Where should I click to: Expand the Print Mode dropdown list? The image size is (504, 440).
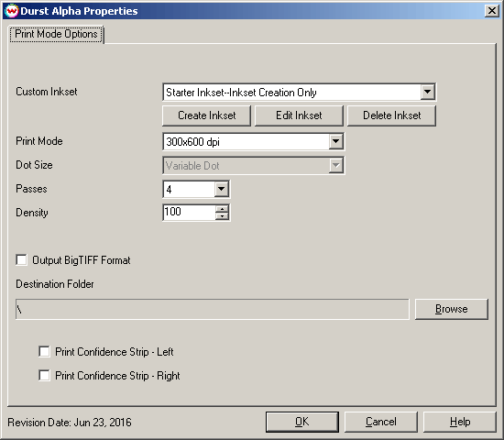pos(336,141)
